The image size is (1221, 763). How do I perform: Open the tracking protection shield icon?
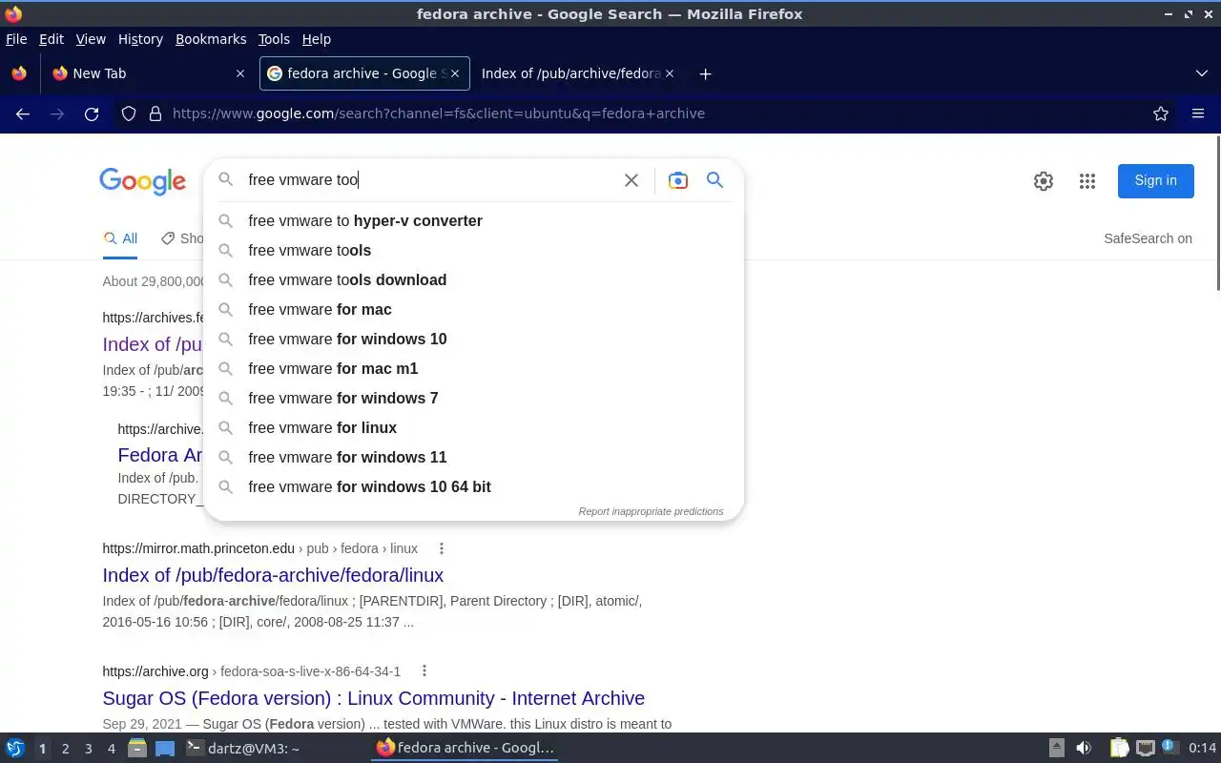click(129, 113)
